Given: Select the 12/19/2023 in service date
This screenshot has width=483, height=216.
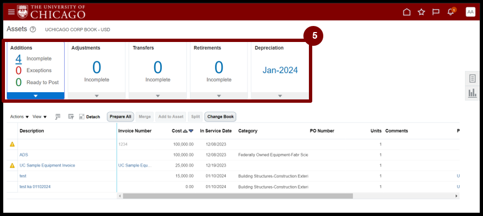Looking at the screenshot, I should 216,166.
